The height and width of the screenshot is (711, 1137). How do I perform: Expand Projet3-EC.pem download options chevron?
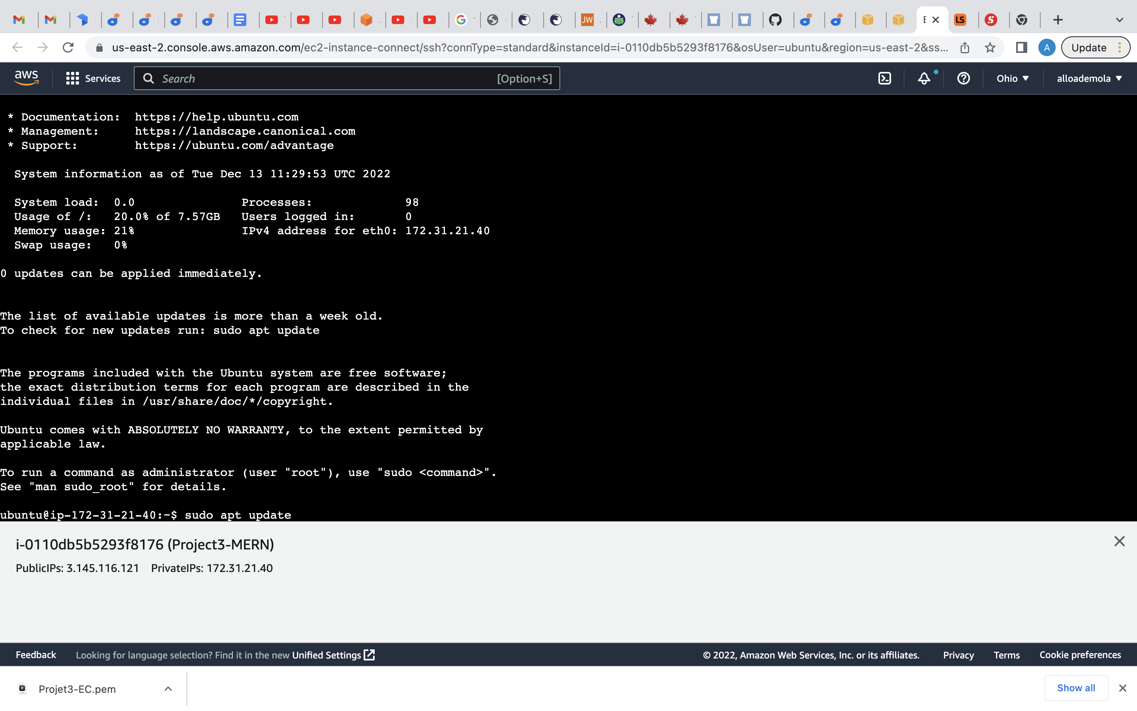pyautogui.click(x=168, y=689)
